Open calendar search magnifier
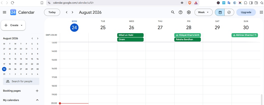This screenshot has height=105, width=264. pos(173,12)
